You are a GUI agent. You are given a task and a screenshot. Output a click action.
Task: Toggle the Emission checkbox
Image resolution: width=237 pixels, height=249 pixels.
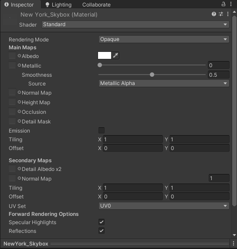click(x=102, y=130)
